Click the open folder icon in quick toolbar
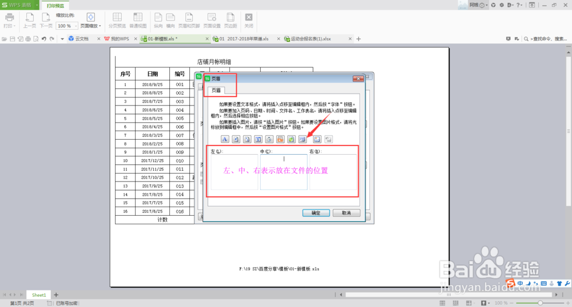This screenshot has height=307, width=572. [x=5, y=39]
